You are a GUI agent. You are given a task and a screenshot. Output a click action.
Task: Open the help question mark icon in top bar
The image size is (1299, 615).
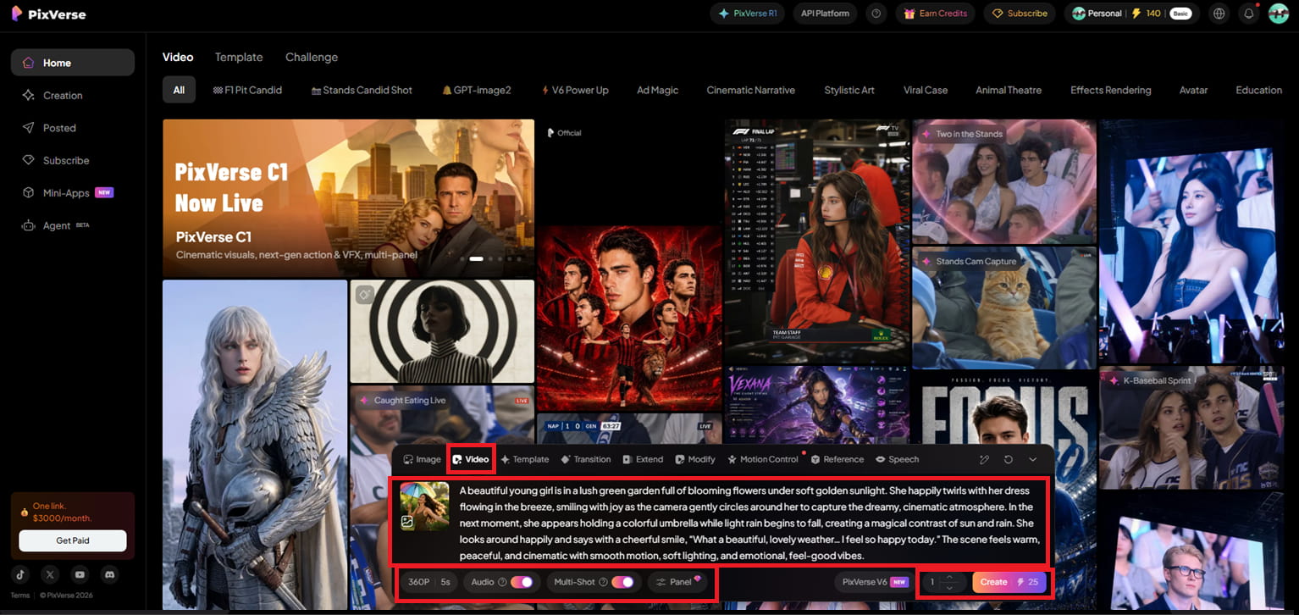pos(876,14)
